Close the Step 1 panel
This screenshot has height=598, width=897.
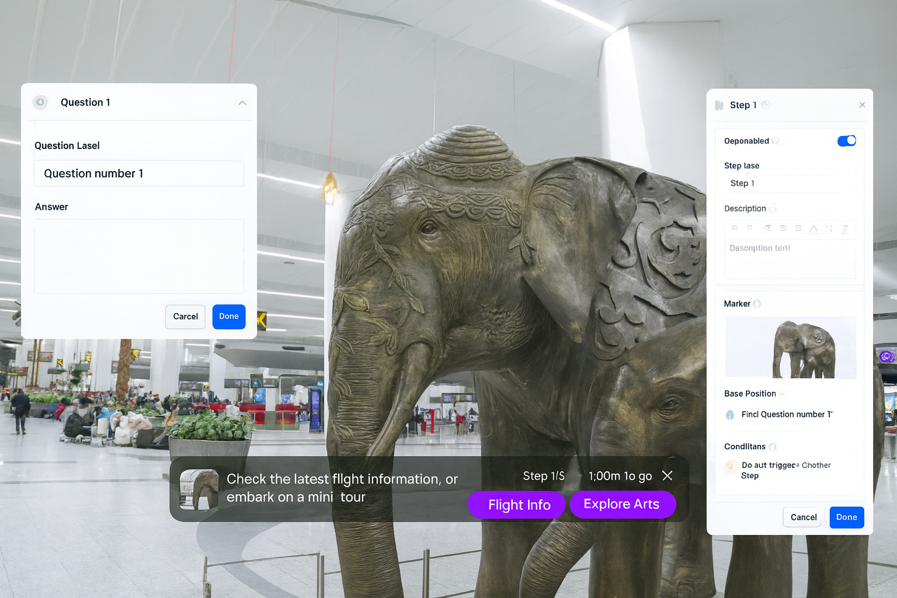pos(862,105)
